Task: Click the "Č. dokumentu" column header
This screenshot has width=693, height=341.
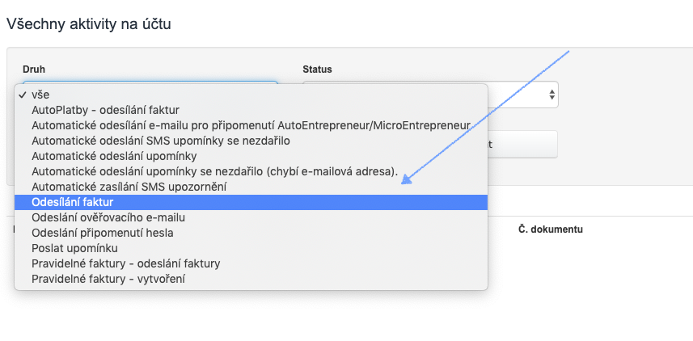Action: (551, 229)
